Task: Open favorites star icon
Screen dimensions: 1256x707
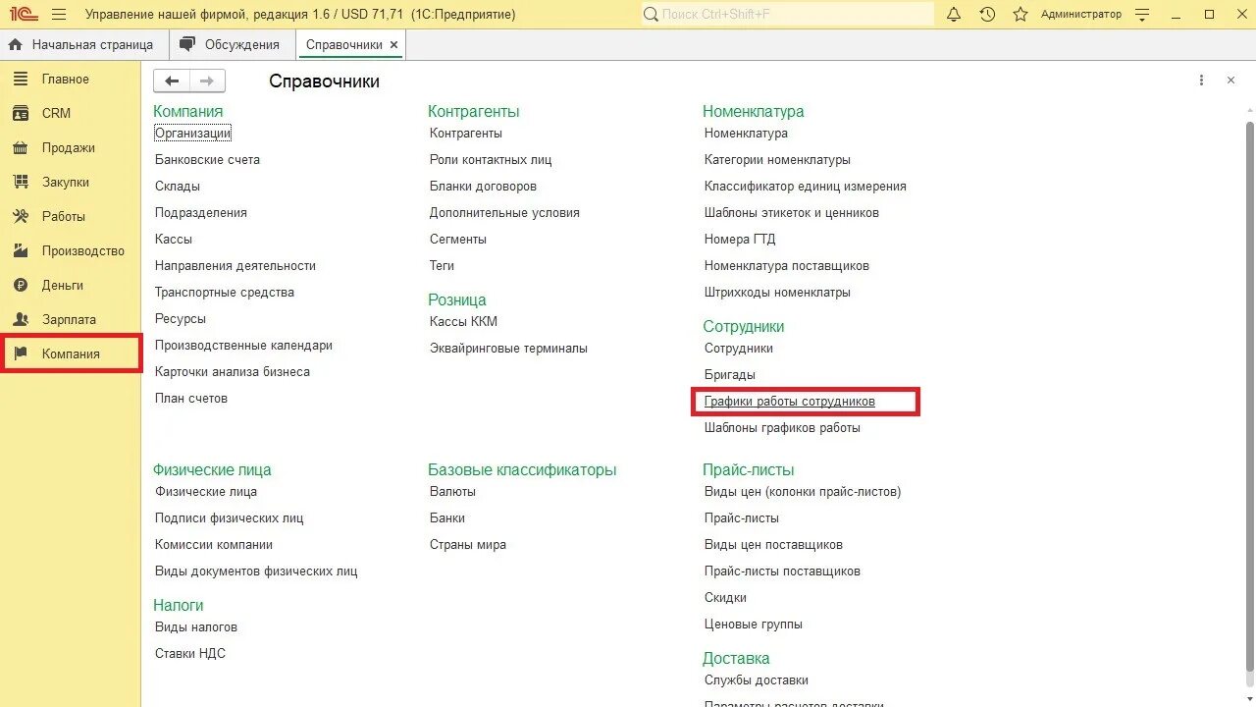Action: 1020,15
